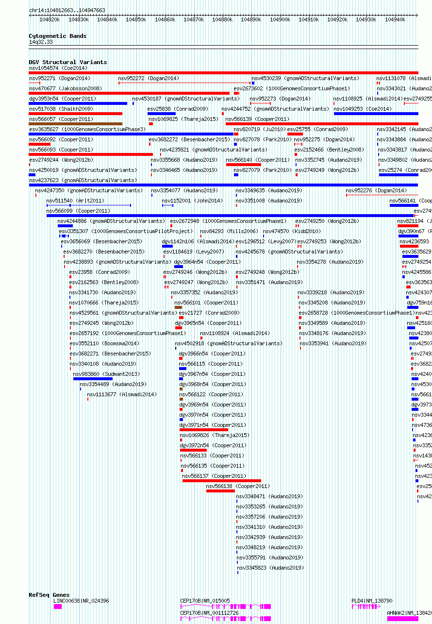Select esv3552110 (Boomsma2014) label
Viewport: 432px width, 624px height.
[104, 343]
